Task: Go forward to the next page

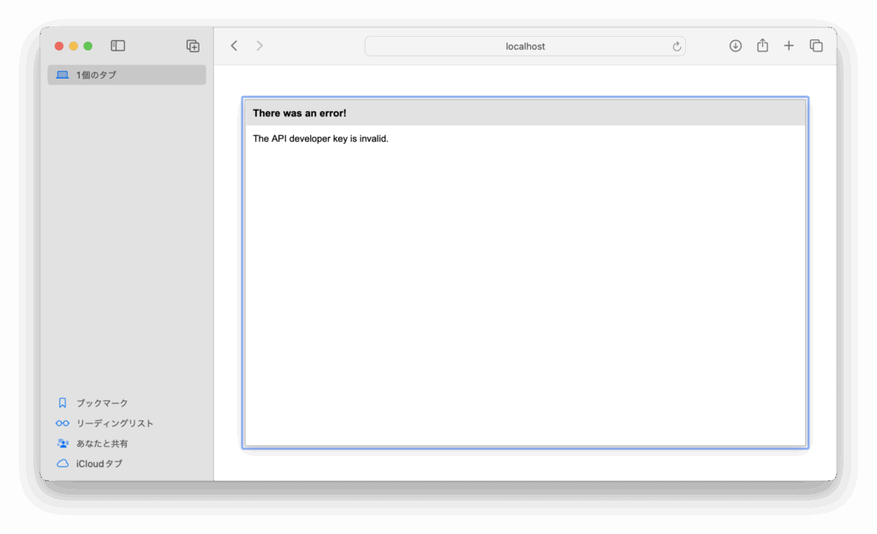Action: [x=260, y=46]
